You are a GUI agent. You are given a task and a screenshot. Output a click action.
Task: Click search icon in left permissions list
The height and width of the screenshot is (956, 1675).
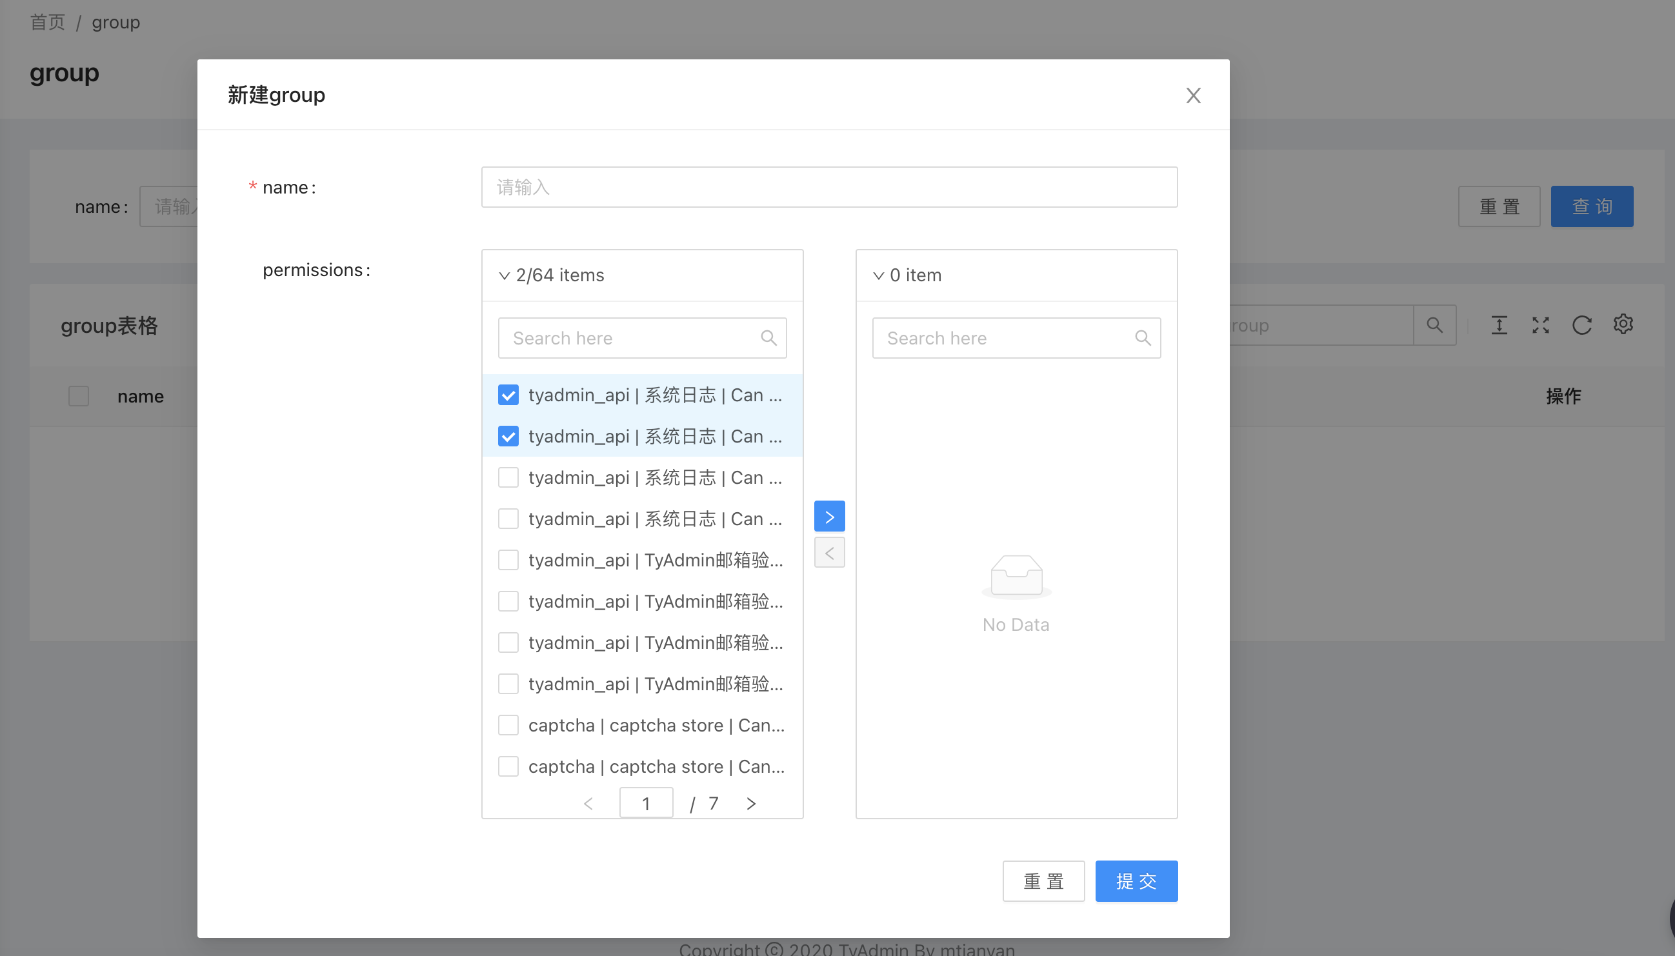768,338
